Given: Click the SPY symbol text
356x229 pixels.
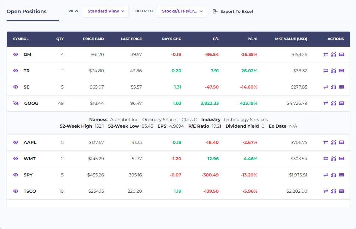Looking at the screenshot, I should tap(28, 175).
